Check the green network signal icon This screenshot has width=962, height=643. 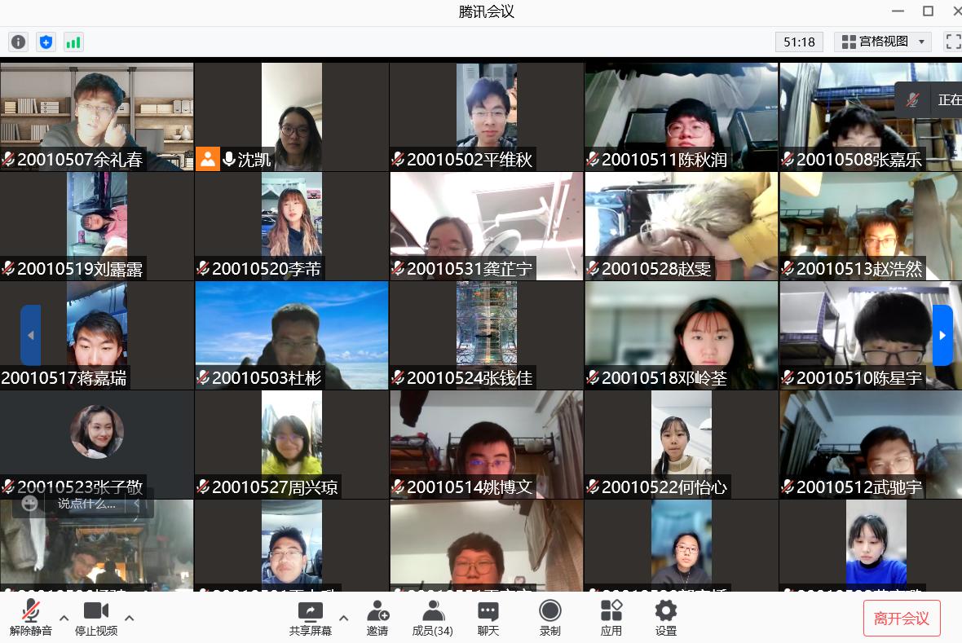point(73,42)
